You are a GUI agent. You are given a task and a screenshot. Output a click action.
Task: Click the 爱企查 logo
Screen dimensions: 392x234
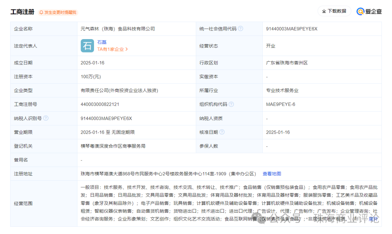369,12
